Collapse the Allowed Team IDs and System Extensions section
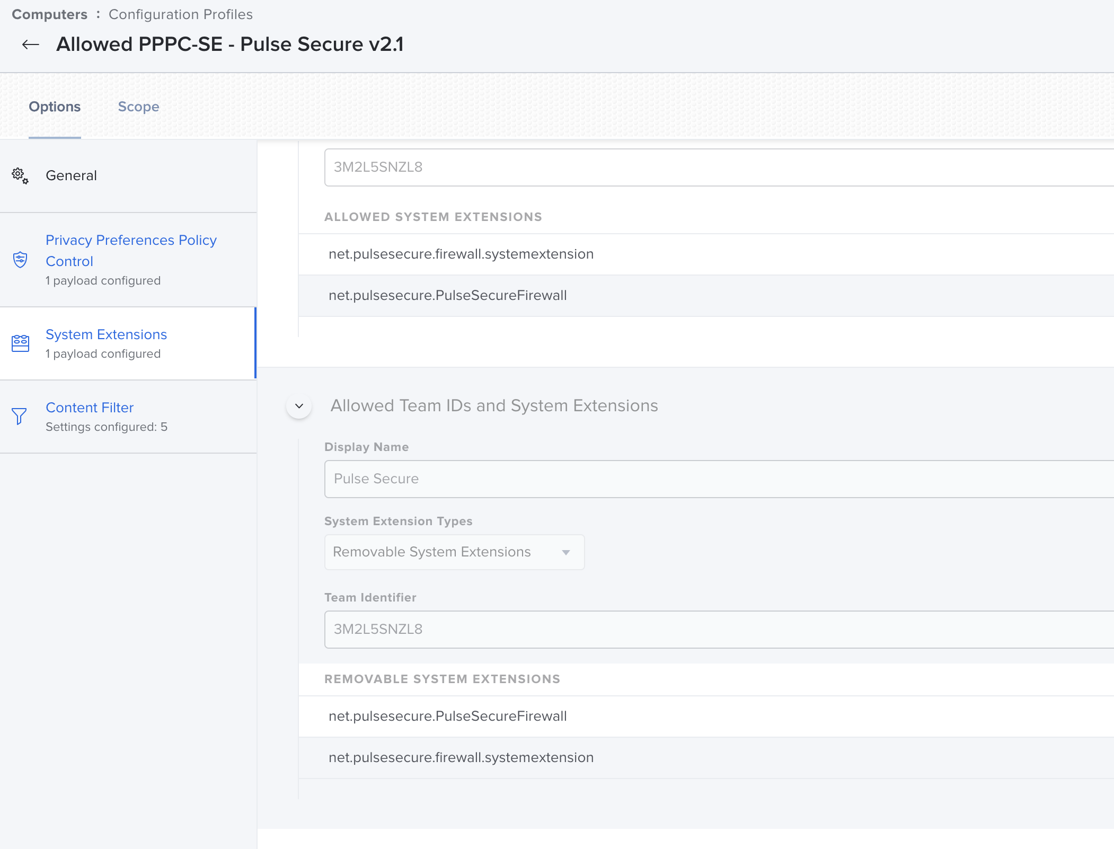This screenshot has width=1114, height=849. click(x=299, y=406)
